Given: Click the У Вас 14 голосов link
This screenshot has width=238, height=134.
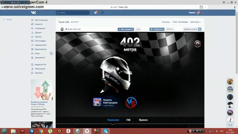Looking at the screenshot, I should [180, 22].
